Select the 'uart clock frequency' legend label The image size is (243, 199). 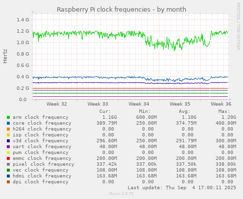(x=42, y=147)
